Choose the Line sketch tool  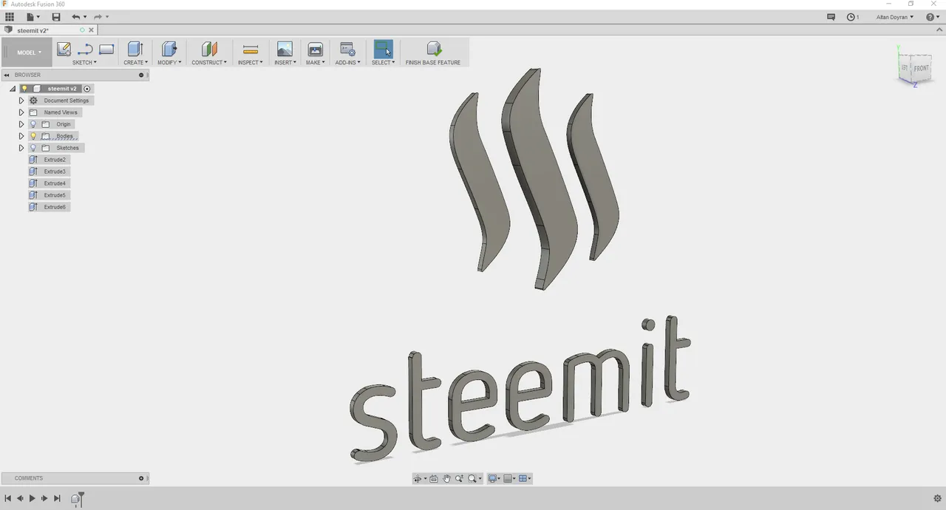85,50
